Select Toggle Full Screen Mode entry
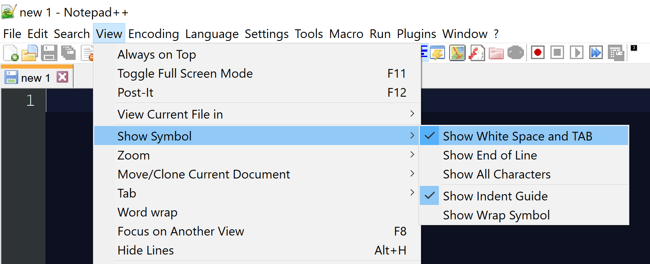650x264 pixels. click(x=185, y=74)
